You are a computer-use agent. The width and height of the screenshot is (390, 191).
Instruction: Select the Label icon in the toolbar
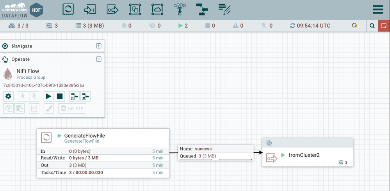tap(224, 9)
